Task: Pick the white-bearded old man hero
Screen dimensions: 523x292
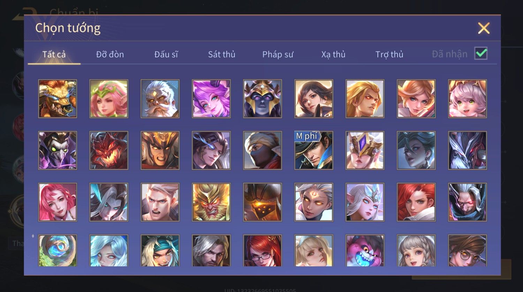Action: (x=160, y=99)
